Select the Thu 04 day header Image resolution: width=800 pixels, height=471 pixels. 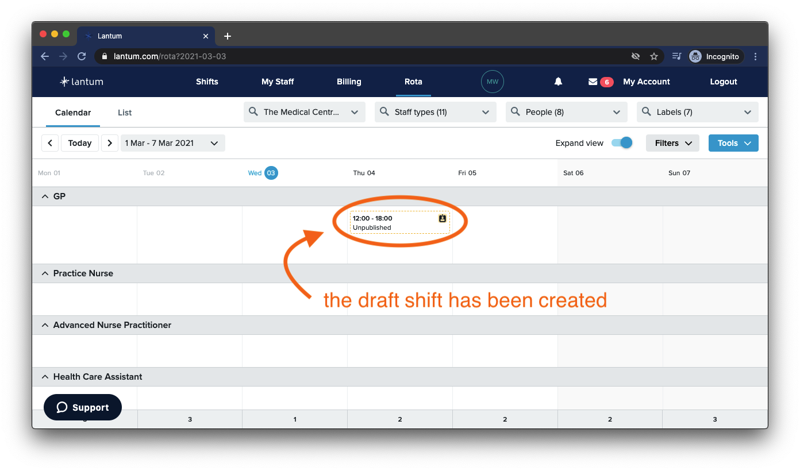pos(364,173)
